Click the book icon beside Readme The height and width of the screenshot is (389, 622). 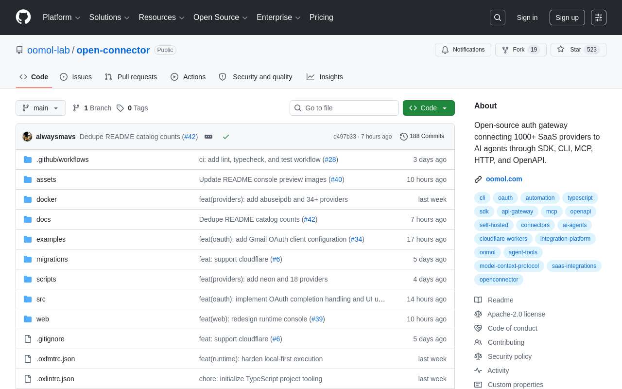coord(478,300)
